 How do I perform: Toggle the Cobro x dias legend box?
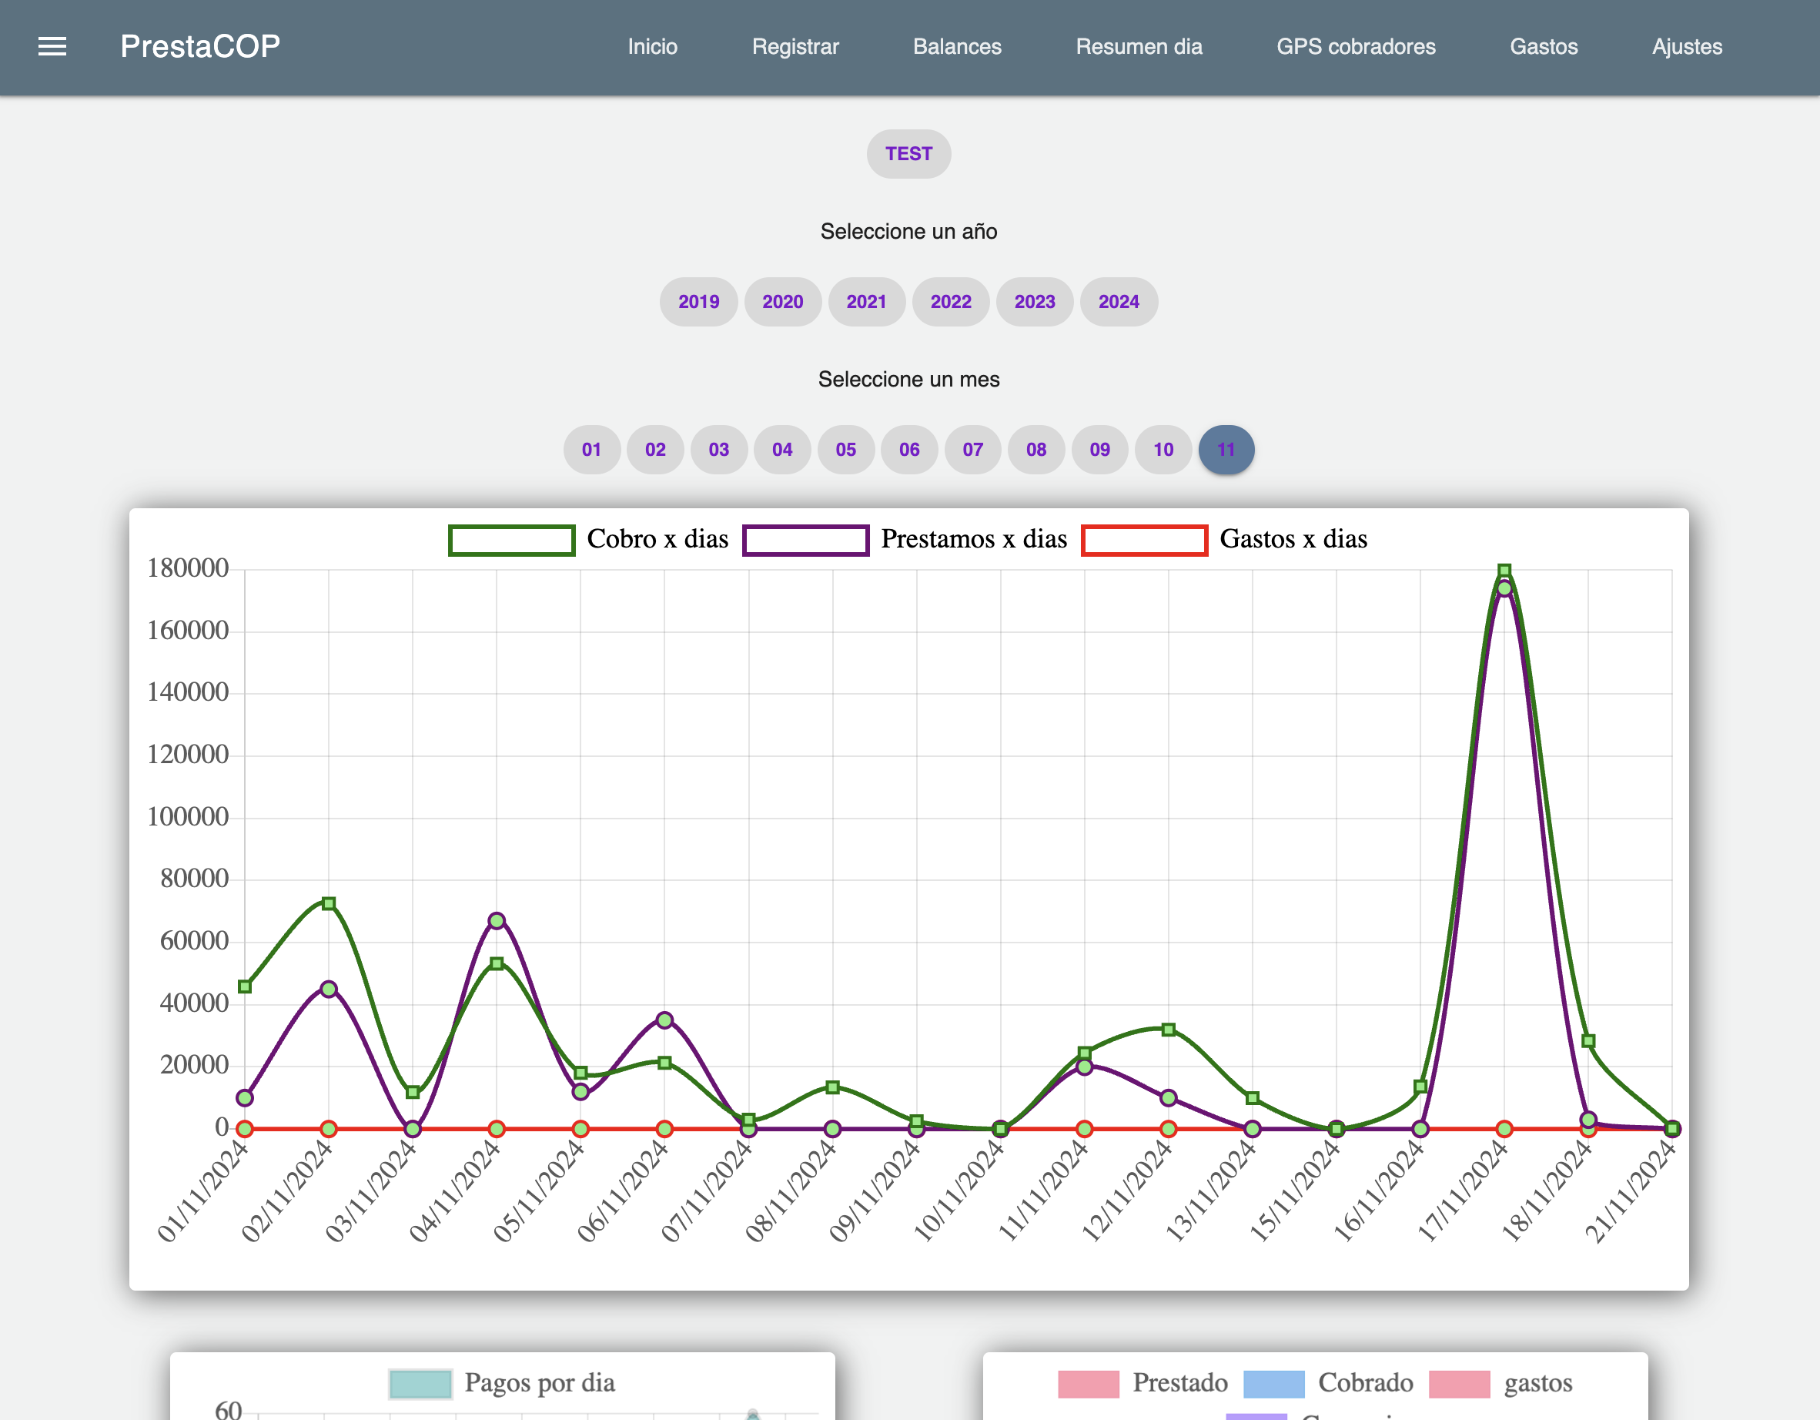511,540
